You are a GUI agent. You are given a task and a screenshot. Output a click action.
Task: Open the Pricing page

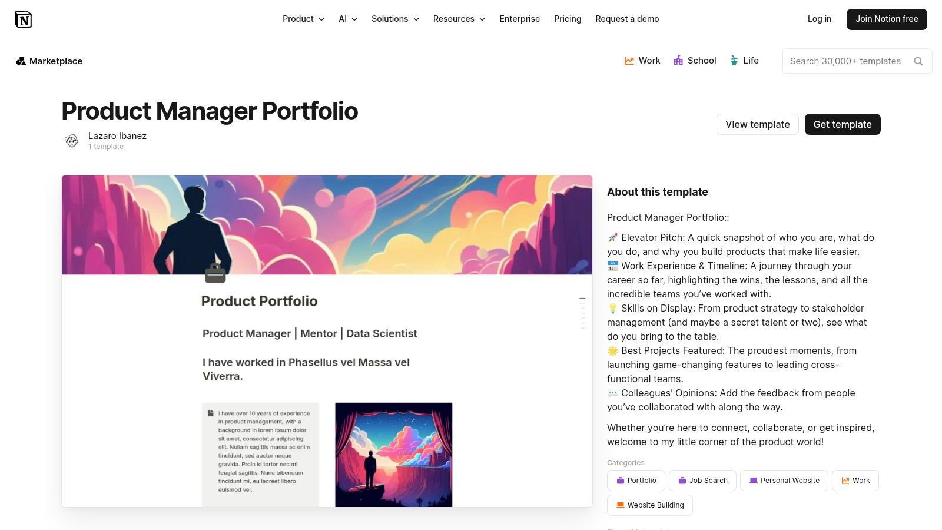[x=567, y=19]
